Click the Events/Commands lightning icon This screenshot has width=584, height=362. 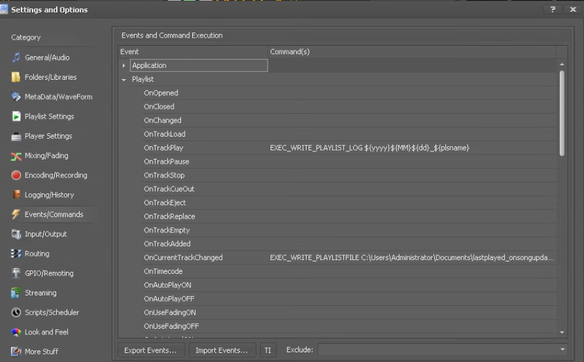16,214
